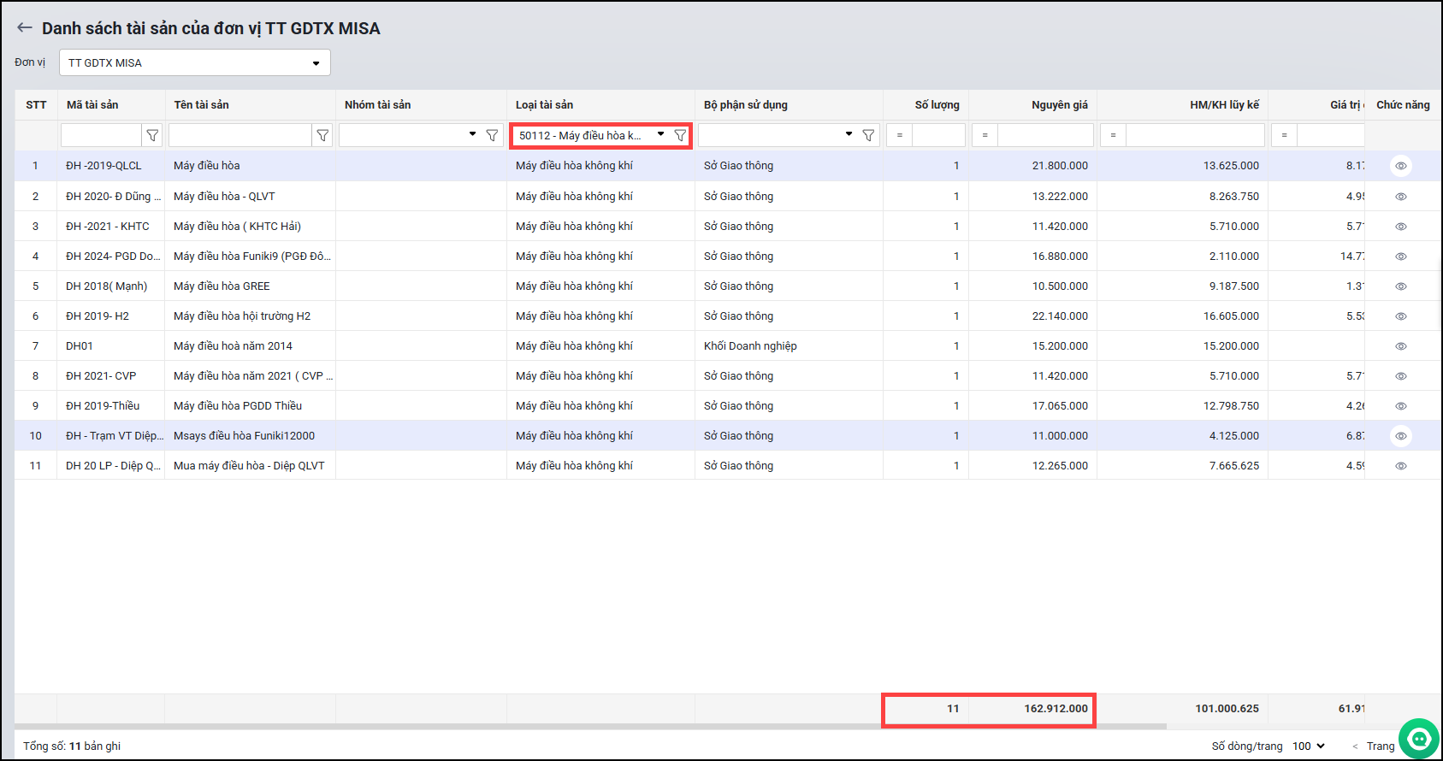Expand the Loại tài sản filter dropdown
The height and width of the screenshot is (761, 1443).
tap(660, 134)
